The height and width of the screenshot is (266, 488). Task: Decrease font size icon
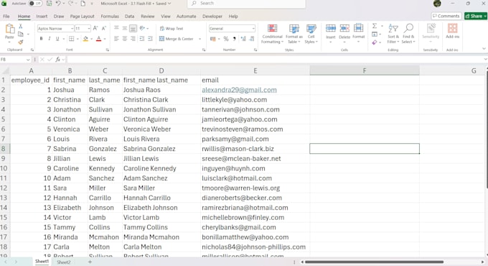(x=104, y=28)
